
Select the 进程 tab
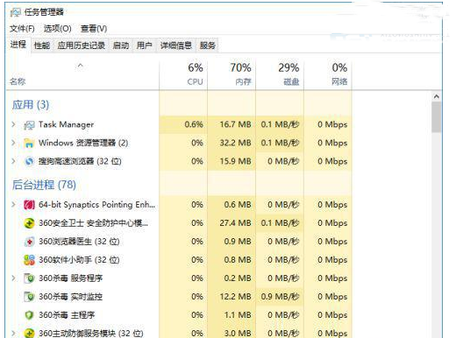(x=18, y=45)
